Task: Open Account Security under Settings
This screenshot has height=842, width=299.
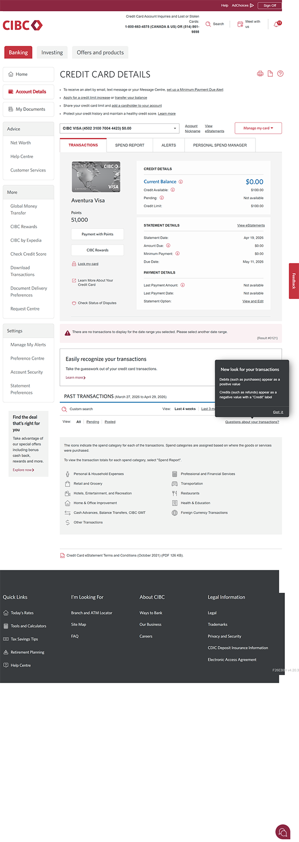Action: point(27,372)
